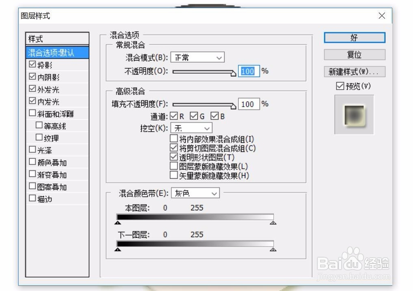Click the 新建样式(W) button

(x=354, y=71)
